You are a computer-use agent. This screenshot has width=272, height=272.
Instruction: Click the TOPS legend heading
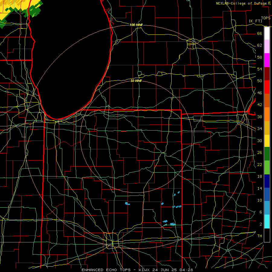pos(266,18)
